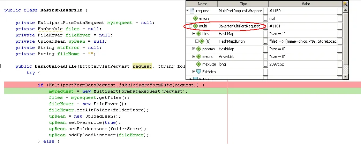The image size is (361, 145).
Task: Click the field icon beside maxSize
Action: tap(199, 64)
